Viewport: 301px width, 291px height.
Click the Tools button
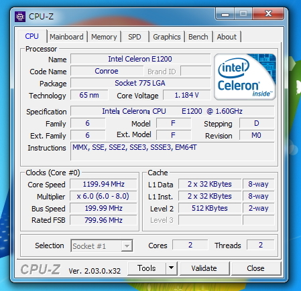[x=147, y=268]
